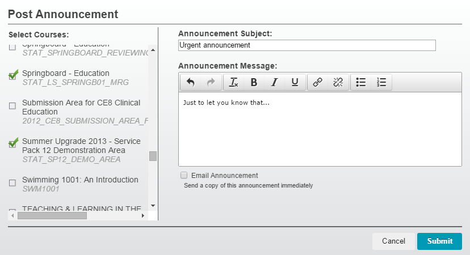Uncheck Springboard - Education STAT_LS_SPRINGB01_MRG course
470x255 pixels.
tap(12, 75)
